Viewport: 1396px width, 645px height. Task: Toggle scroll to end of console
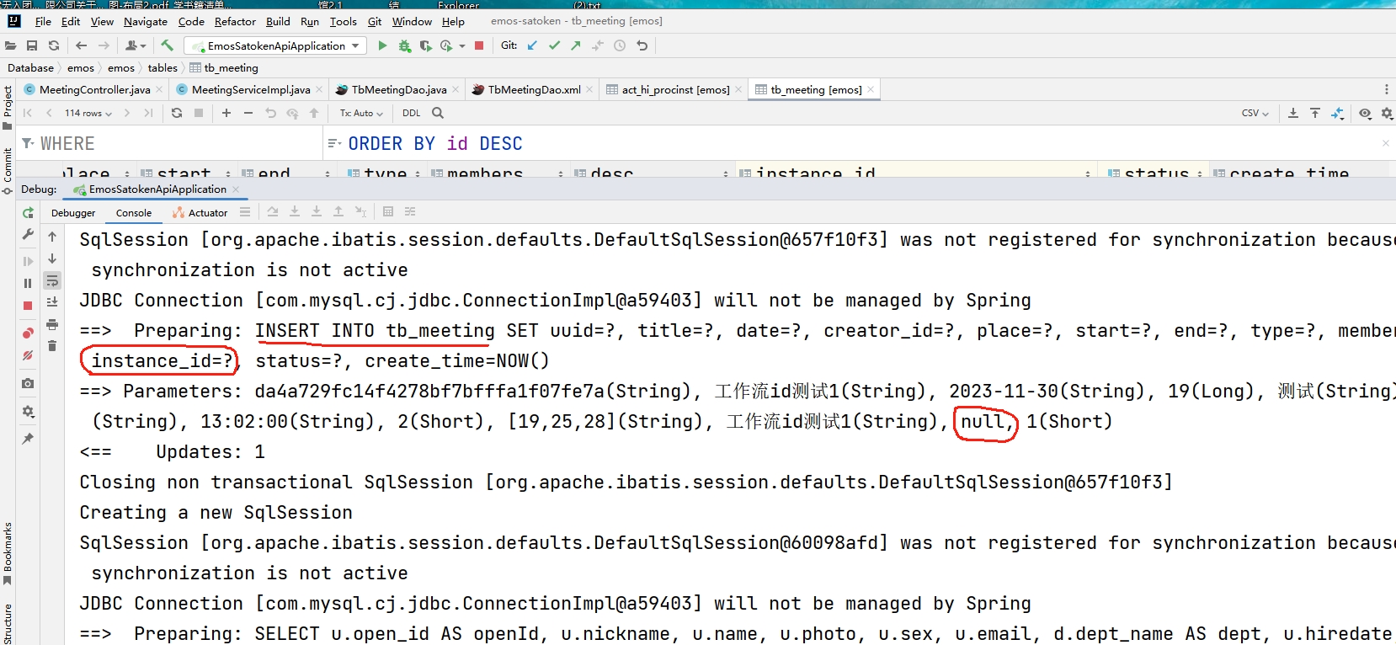[52, 302]
